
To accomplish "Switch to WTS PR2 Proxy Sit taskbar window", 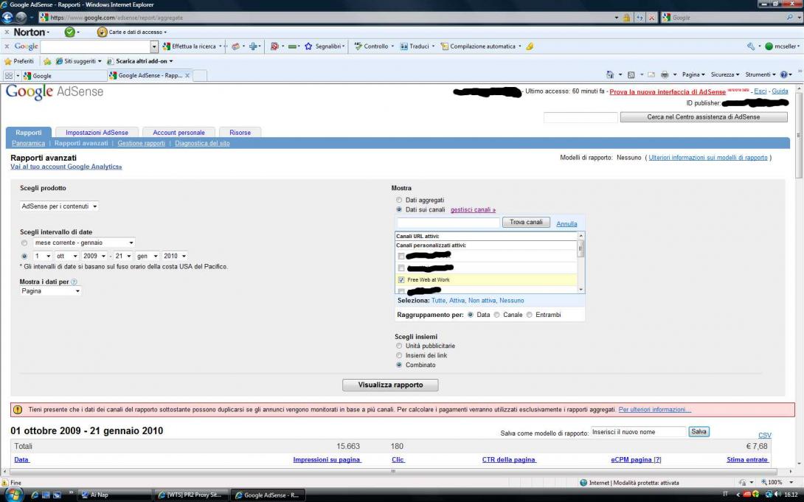I will click(191, 495).
